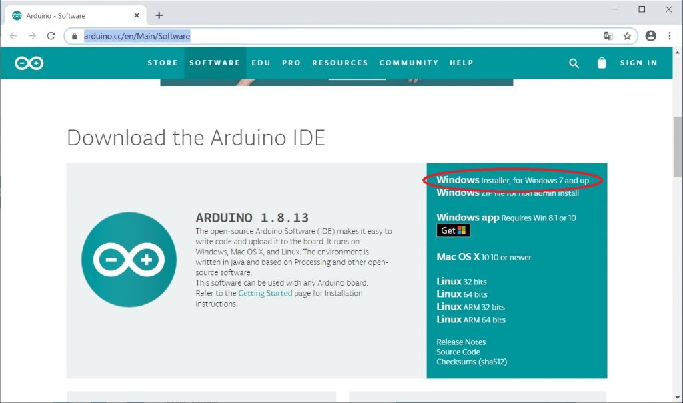Open the STORE navigation item
The width and height of the screenshot is (683, 403).
[x=163, y=63]
